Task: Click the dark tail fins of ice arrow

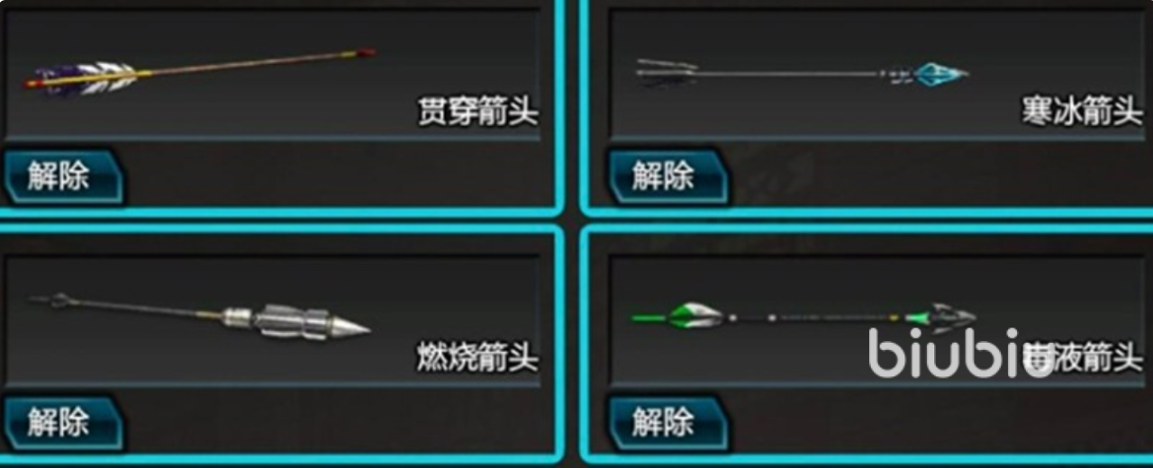Action: (667, 72)
